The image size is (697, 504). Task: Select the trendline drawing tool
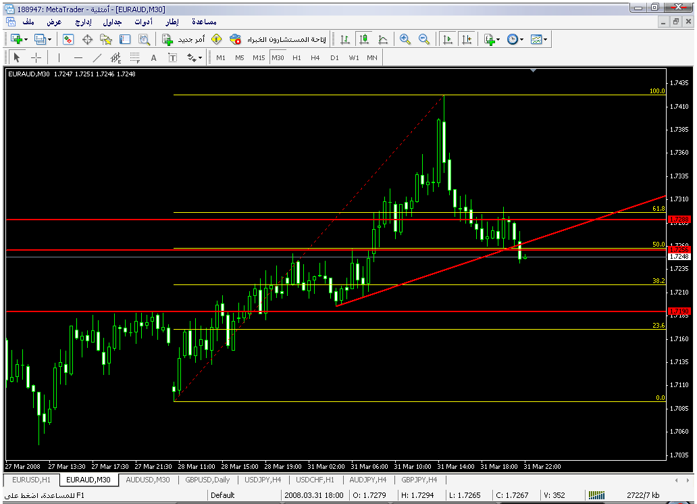coord(97,57)
